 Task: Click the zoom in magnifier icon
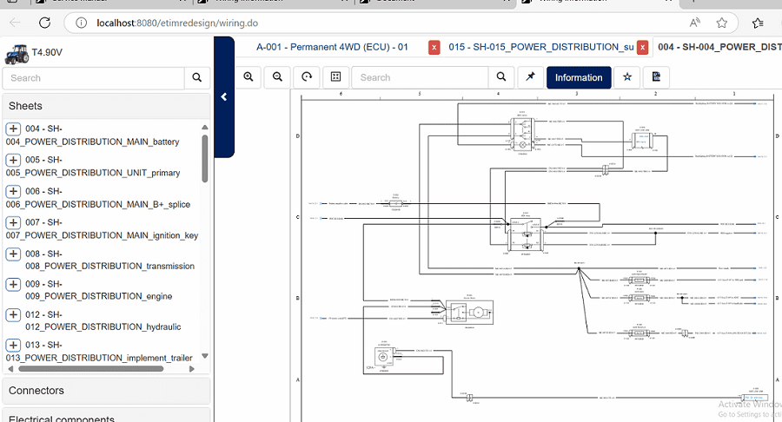(x=249, y=77)
